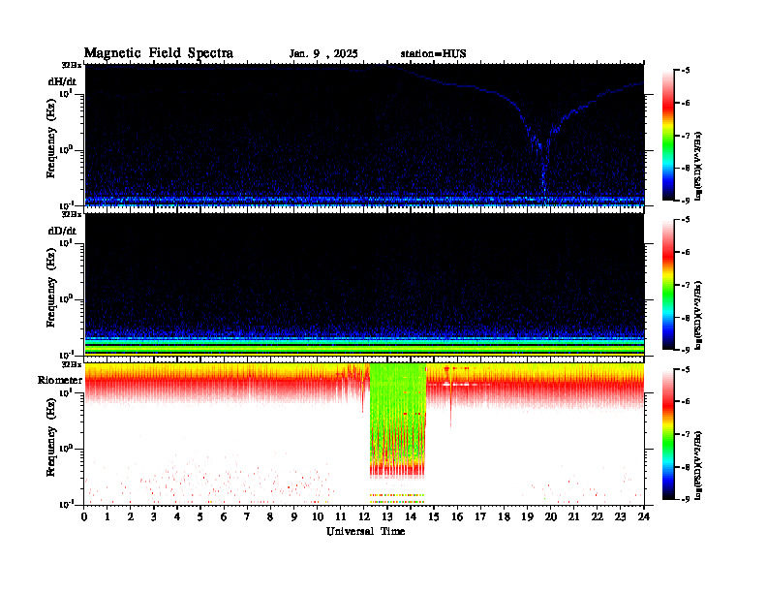Click the dH/dt spectrogram plot area
The width and height of the screenshot is (767, 593).
pyautogui.click(x=364, y=135)
